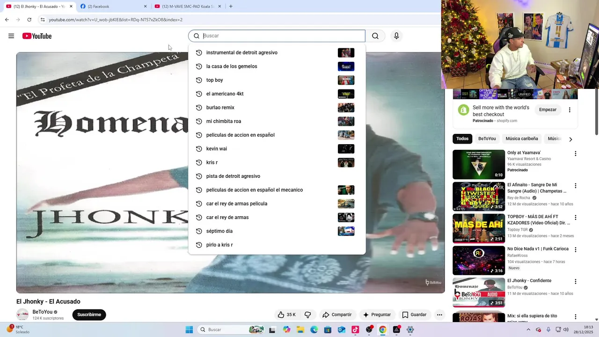Click the magnifier search submit button

pyautogui.click(x=375, y=36)
